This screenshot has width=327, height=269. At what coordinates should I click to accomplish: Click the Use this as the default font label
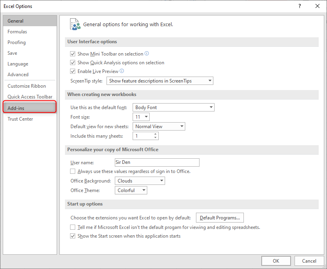[99, 108]
